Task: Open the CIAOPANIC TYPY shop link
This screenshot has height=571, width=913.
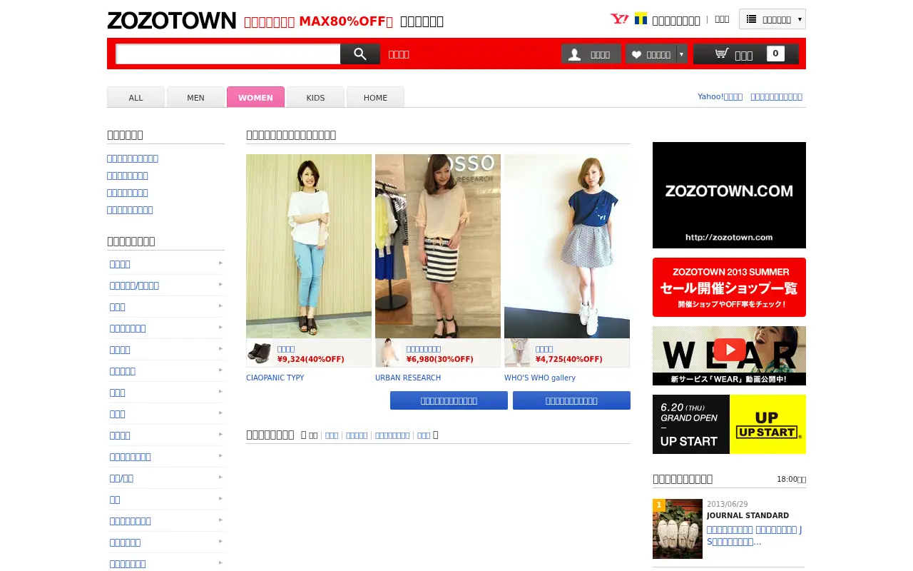Action: (275, 378)
